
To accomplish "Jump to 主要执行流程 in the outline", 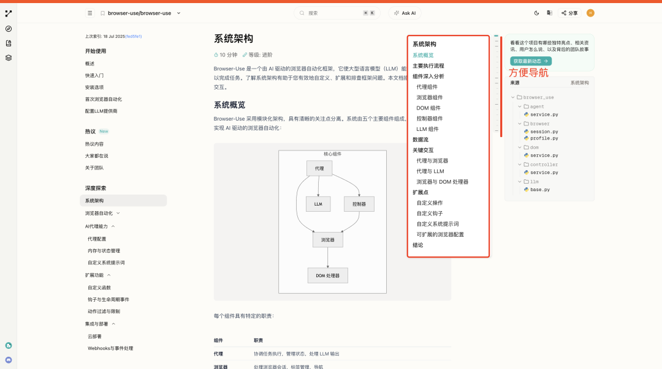I will coord(428,66).
